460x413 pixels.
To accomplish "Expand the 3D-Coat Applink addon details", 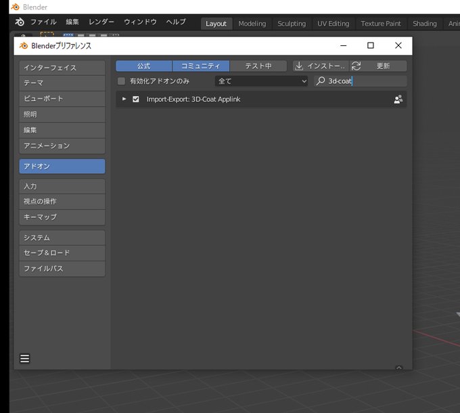I will point(124,99).
